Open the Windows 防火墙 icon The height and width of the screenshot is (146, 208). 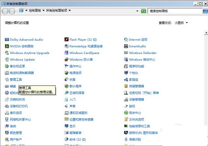coord(66,60)
